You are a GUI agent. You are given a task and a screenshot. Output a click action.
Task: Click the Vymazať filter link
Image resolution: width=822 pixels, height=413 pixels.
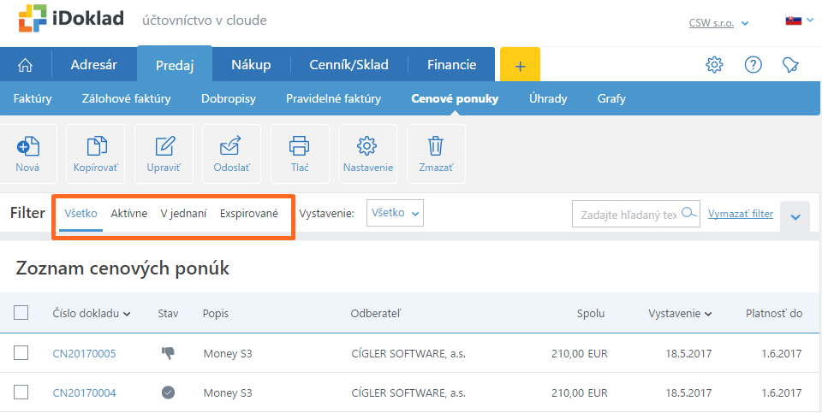[740, 214]
